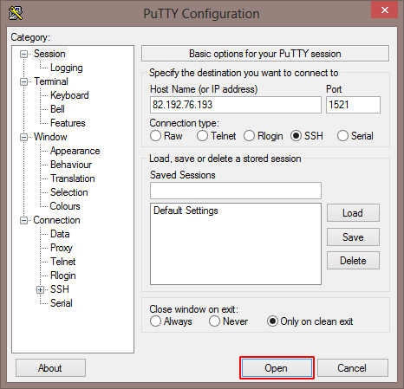This screenshot has width=404, height=389.
Task: Select the Telnet connection type
Action: [202, 136]
